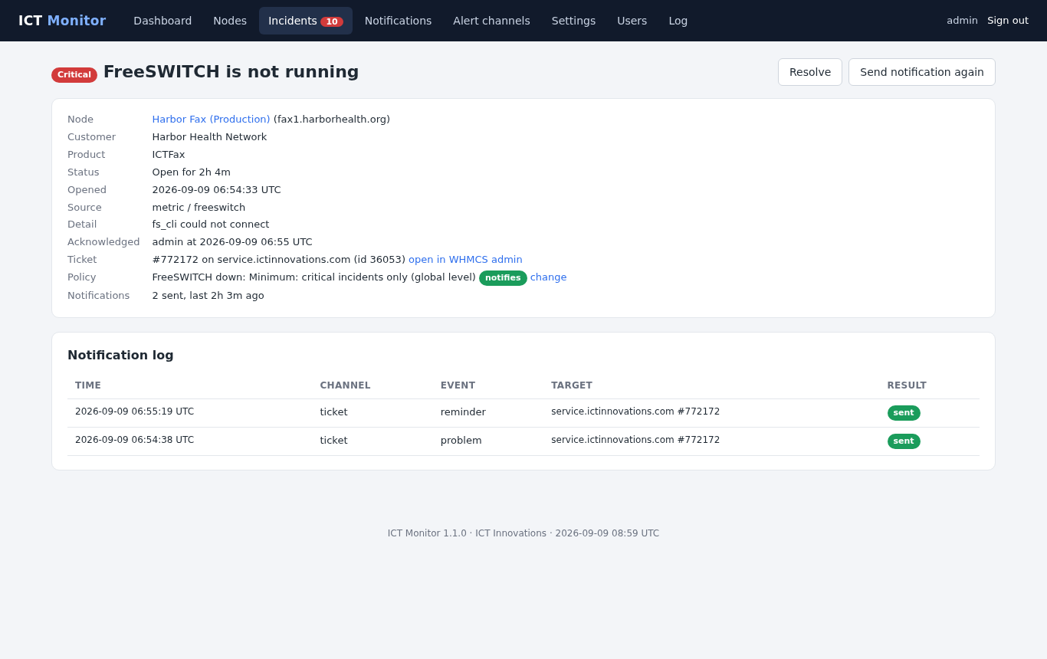Go to the Users nav item
The width and height of the screenshot is (1047, 659).
[x=632, y=21]
